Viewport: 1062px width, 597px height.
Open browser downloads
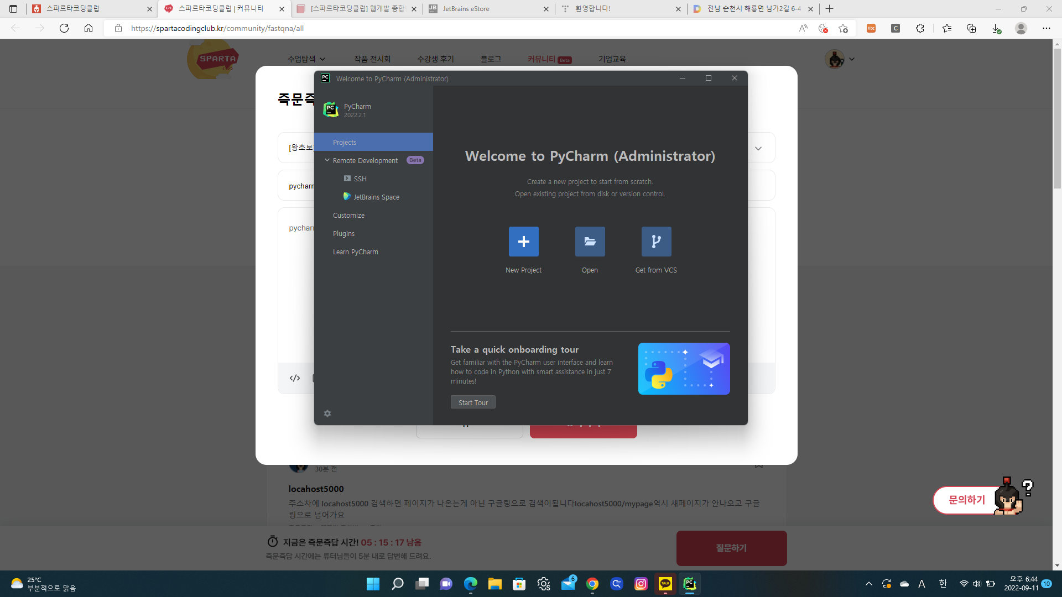[x=996, y=28]
